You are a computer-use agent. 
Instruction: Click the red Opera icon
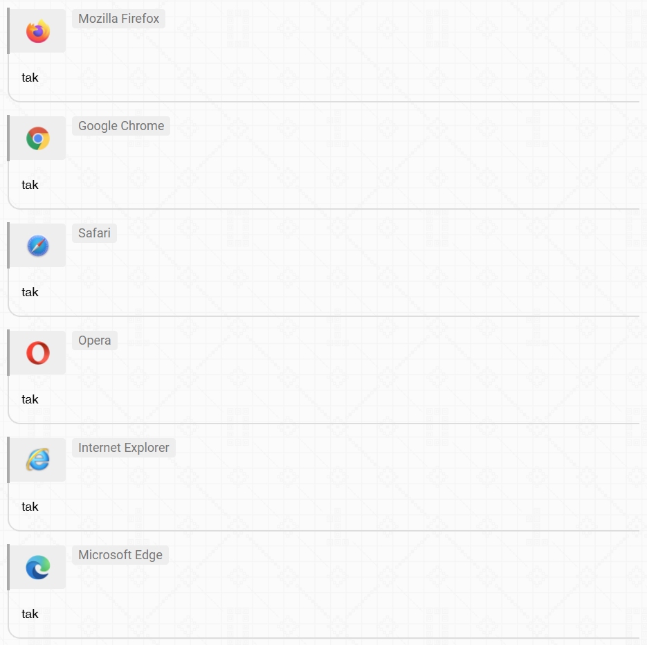38,353
